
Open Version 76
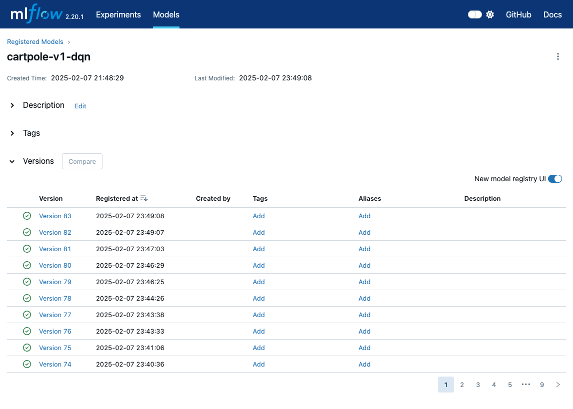click(55, 331)
